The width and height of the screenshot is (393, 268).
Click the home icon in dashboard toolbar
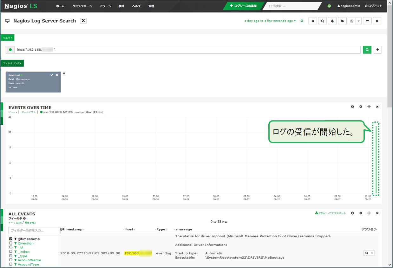click(x=313, y=21)
